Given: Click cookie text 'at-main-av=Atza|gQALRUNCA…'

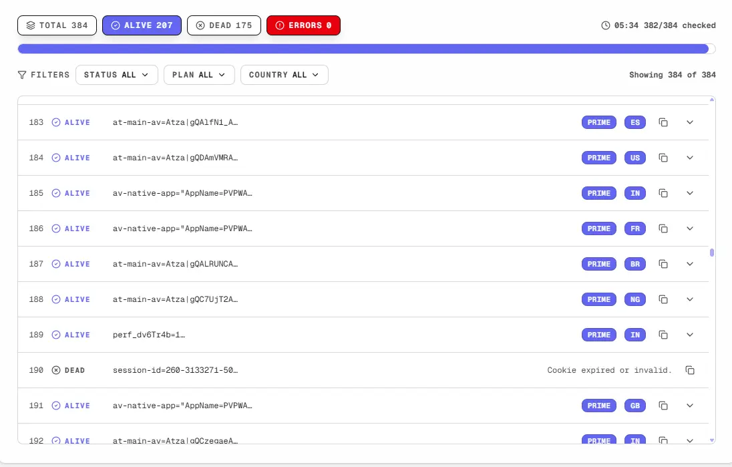Looking at the screenshot, I should [x=175, y=265].
